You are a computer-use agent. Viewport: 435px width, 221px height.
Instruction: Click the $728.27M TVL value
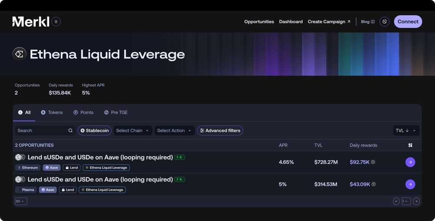coord(326,162)
